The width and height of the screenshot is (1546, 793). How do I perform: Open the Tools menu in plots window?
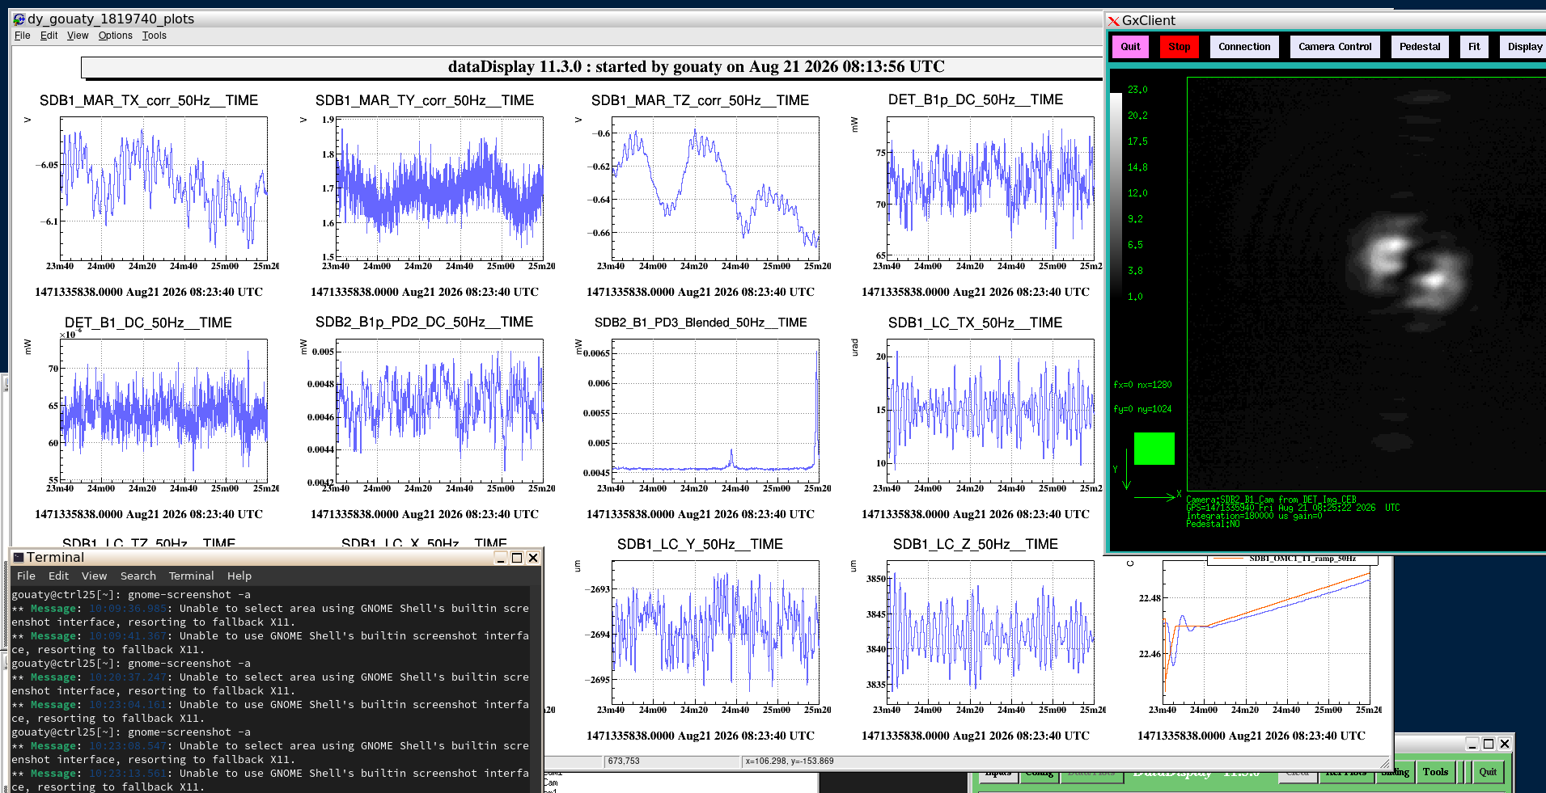pyautogui.click(x=154, y=36)
